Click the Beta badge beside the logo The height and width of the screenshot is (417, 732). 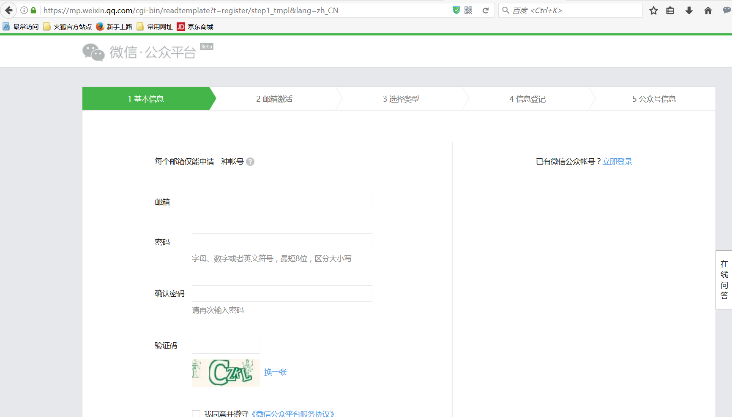click(x=207, y=46)
